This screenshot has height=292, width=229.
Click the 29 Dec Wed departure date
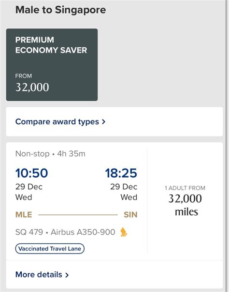point(29,192)
